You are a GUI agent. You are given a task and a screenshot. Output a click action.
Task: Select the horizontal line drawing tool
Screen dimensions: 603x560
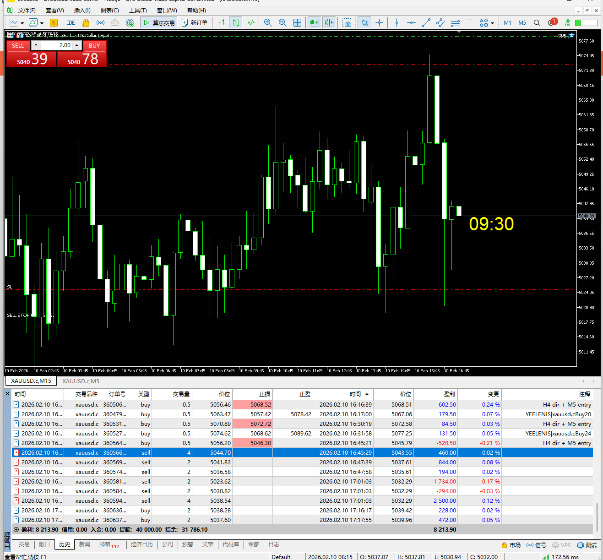tap(411, 22)
